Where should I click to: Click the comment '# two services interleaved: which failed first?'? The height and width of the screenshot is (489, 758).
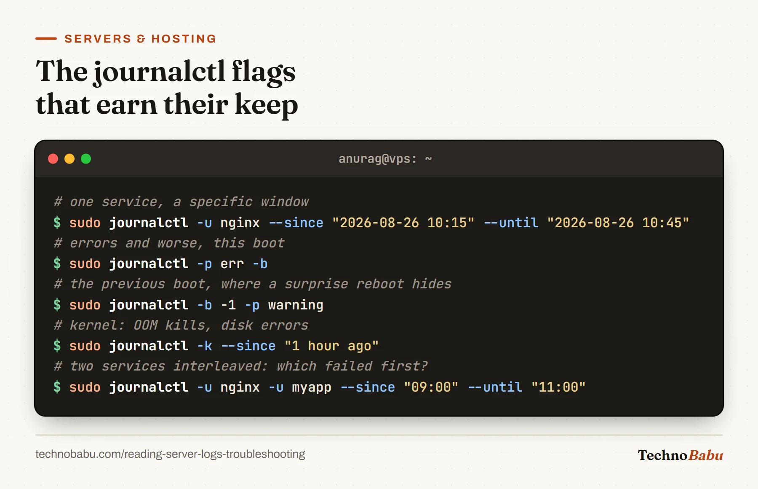point(241,366)
